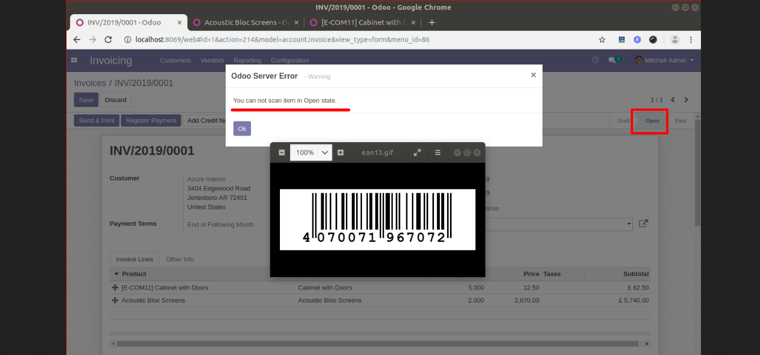760x355 pixels.
Task: Close the Odoo Server Error dialog with X
Action: [x=533, y=75]
